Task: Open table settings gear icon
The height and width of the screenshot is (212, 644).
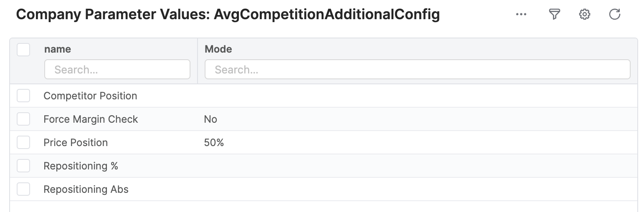Action: (x=584, y=15)
